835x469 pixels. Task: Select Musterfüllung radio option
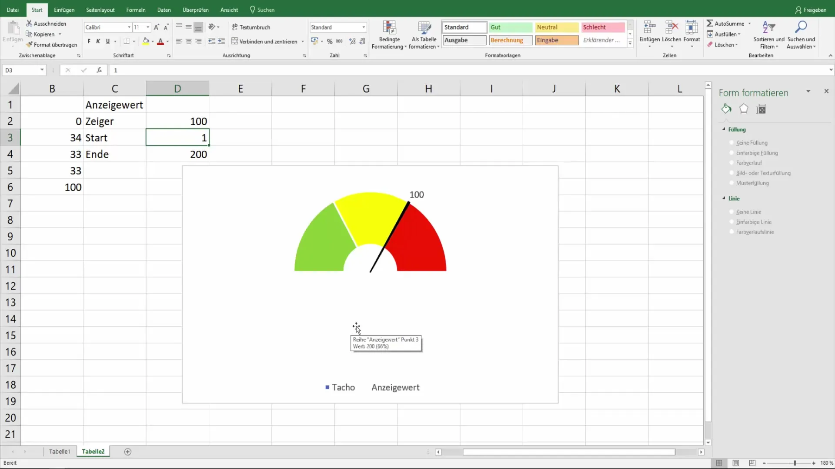(731, 183)
